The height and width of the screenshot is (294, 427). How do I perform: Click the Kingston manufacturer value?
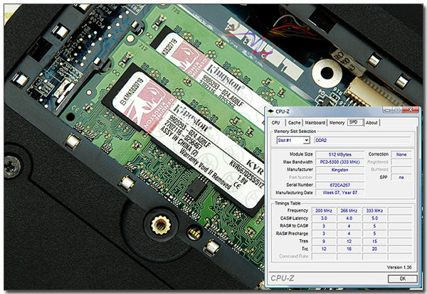[339, 170]
